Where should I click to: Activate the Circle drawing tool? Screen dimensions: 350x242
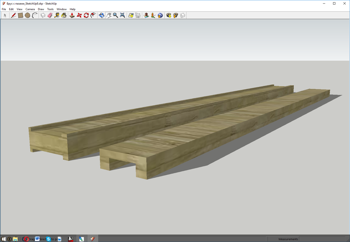[x=27, y=15]
